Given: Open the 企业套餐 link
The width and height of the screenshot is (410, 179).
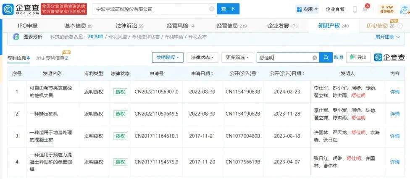Looking at the screenshot, I should point(335,9).
